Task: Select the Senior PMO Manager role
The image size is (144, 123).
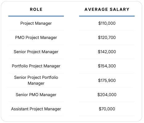Action: 36,95
